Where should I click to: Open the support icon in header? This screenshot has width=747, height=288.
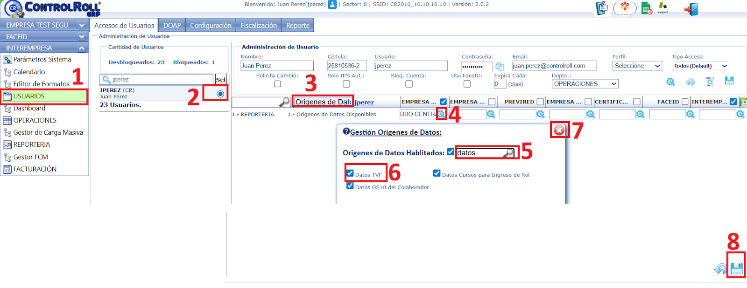click(x=662, y=8)
